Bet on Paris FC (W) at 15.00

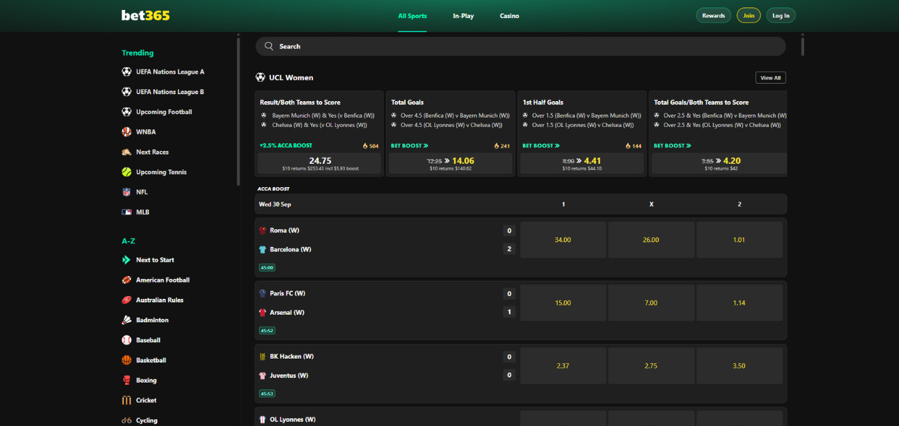563,303
